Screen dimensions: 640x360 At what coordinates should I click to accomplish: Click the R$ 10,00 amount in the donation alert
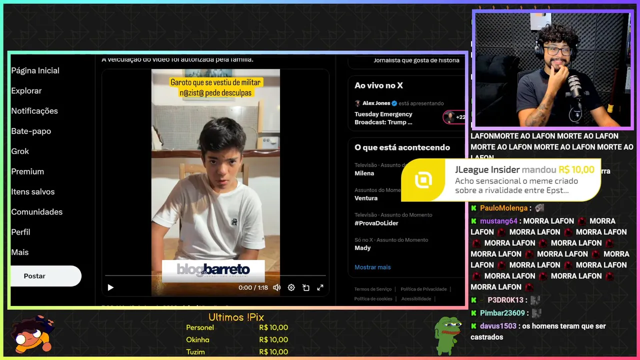click(x=576, y=170)
